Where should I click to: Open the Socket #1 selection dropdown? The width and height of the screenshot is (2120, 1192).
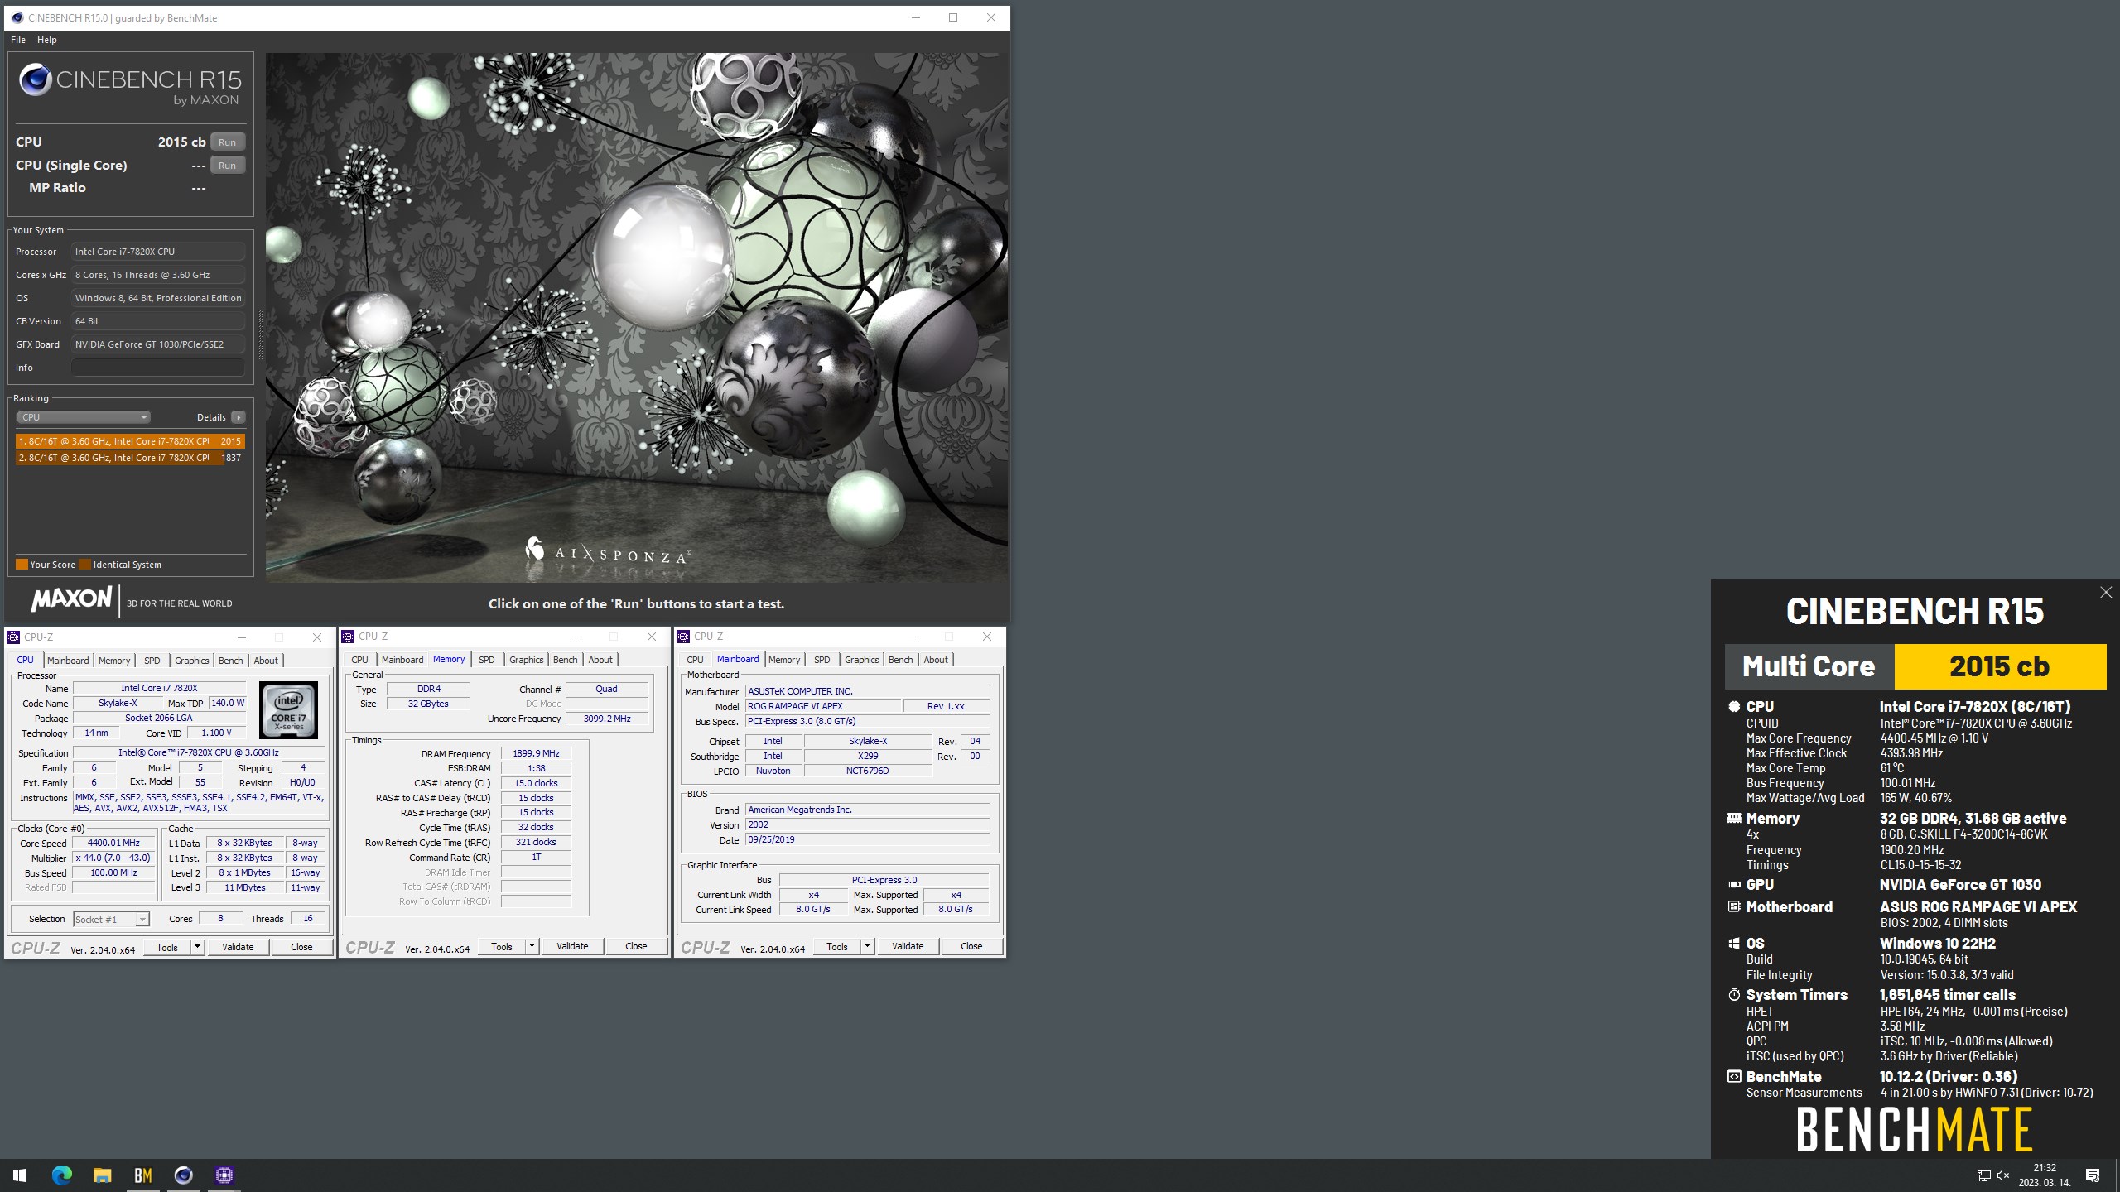(111, 919)
